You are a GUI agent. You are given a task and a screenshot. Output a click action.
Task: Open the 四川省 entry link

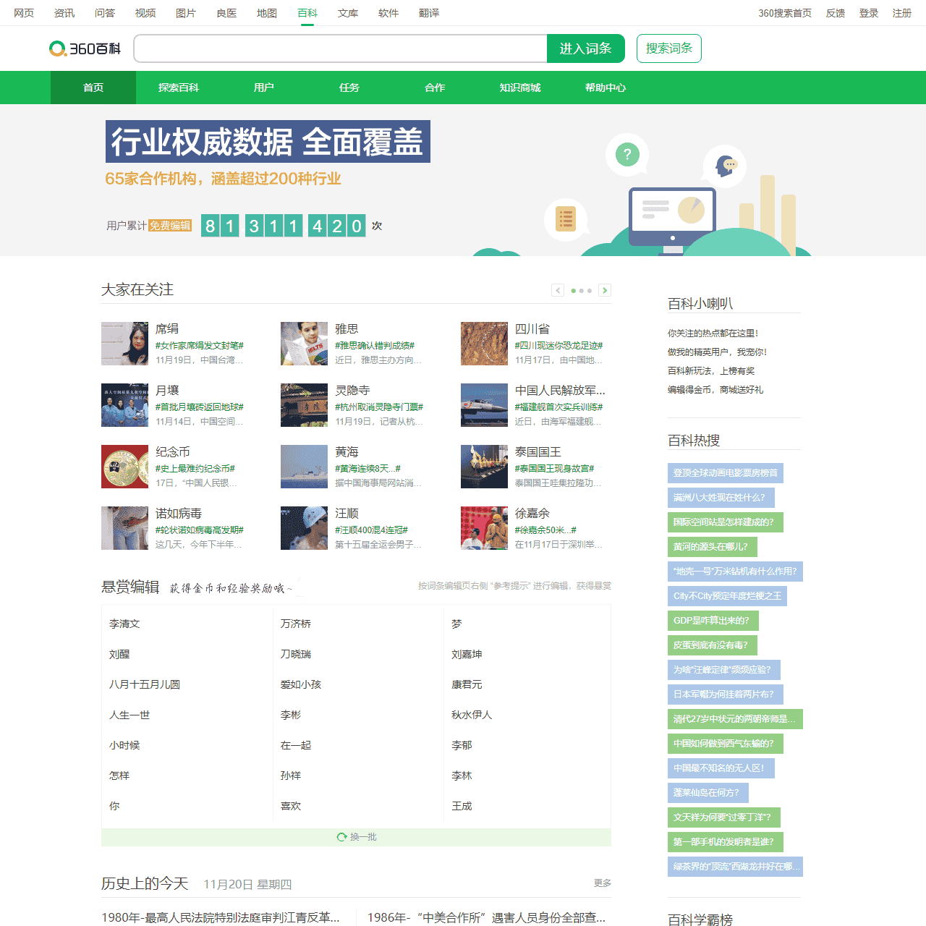pyautogui.click(x=532, y=328)
